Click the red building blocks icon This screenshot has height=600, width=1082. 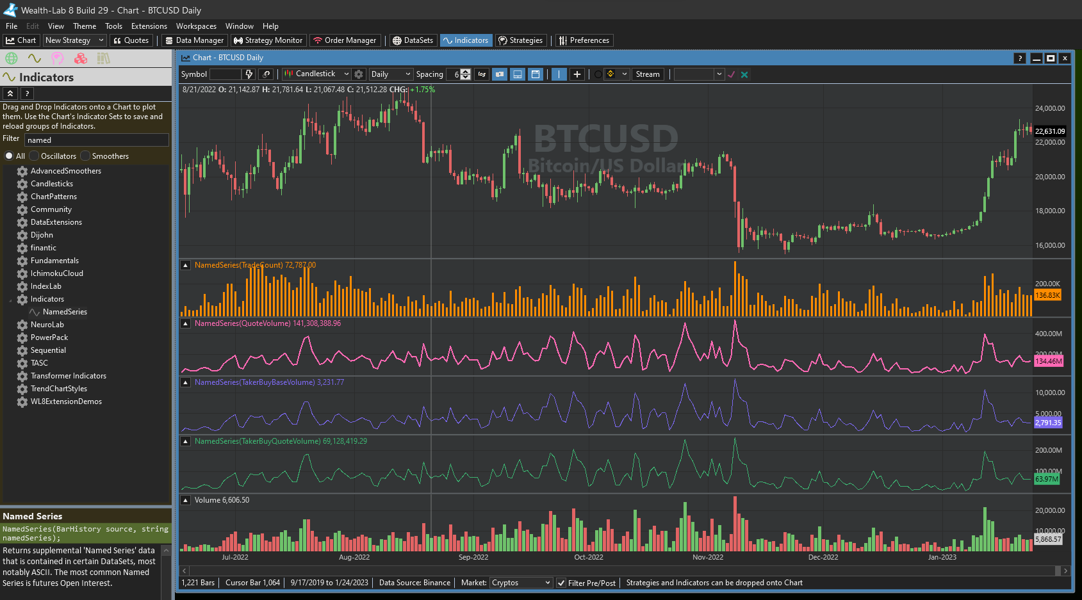(x=81, y=58)
